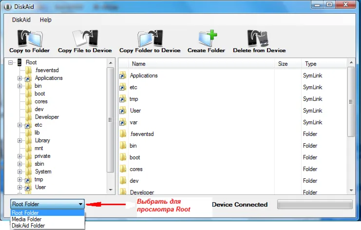The width and height of the screenshot is (361, 230).
Task: Select .fseventsd in the folder tree
Action: [x=47, y=70]
